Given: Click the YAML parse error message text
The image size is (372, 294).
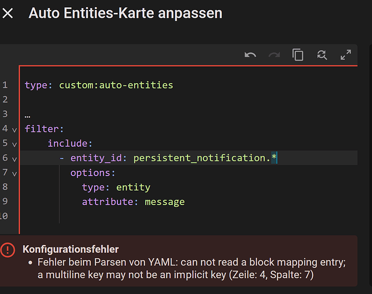Looking at the screenshot, I should [x=192, y=269].
